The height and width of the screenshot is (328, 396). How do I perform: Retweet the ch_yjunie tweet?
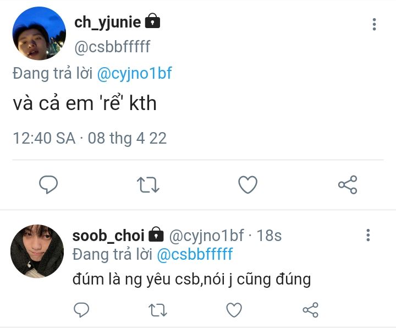click(x=148, y=185)
